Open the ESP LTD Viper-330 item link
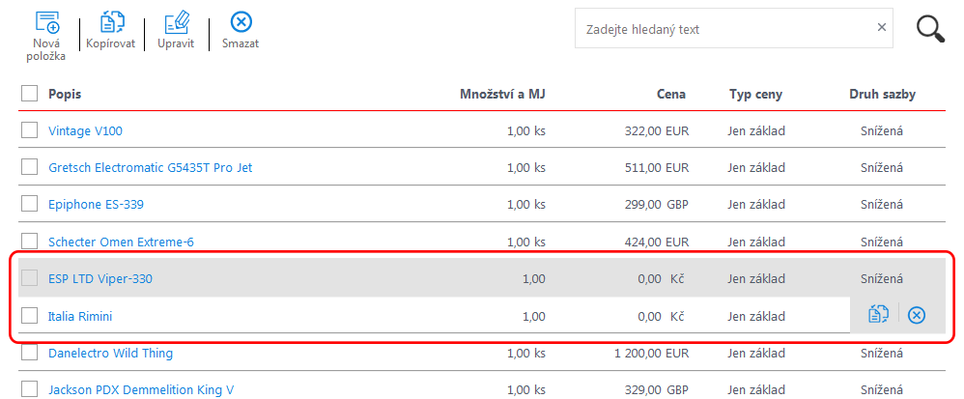Viewport: 964px width, 399px height. [x=100, y=279]
